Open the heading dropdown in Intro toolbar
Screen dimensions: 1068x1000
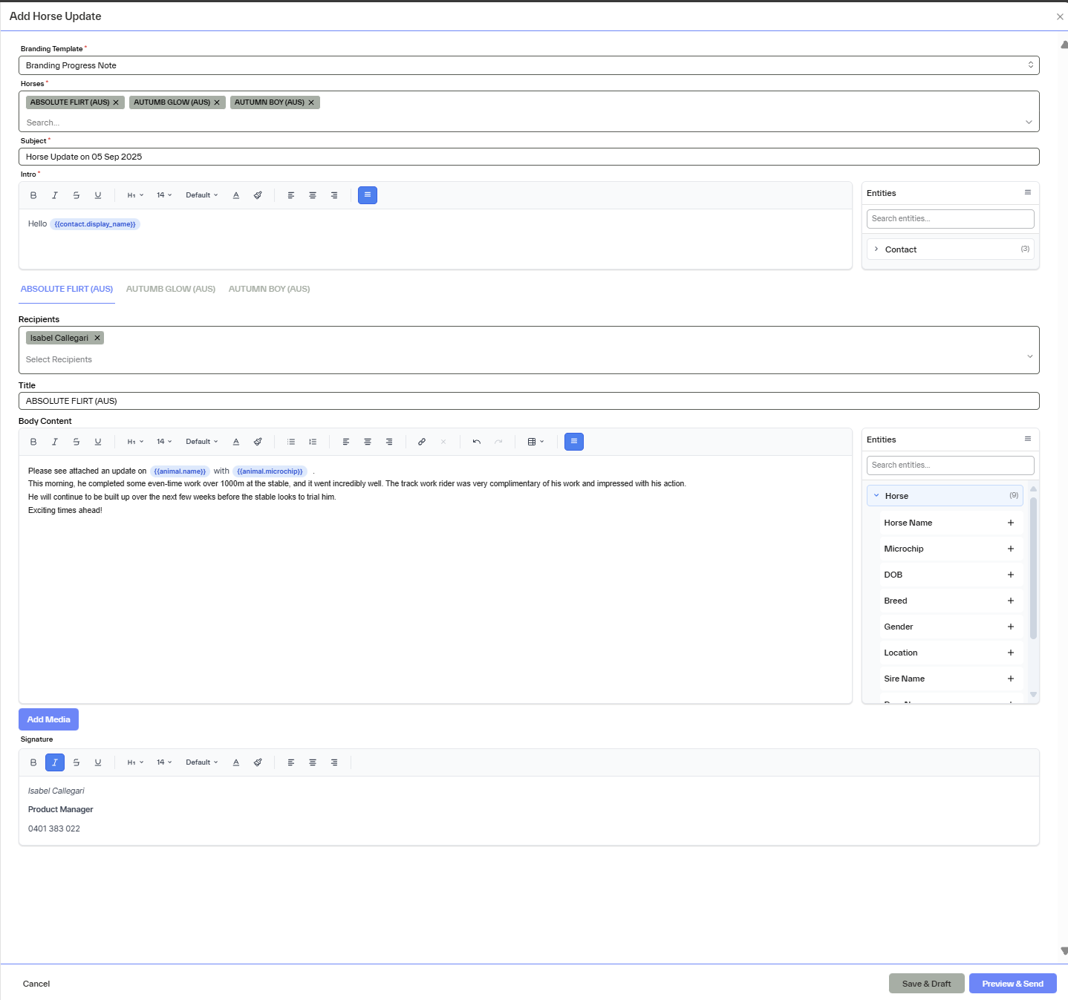[135, 195]
